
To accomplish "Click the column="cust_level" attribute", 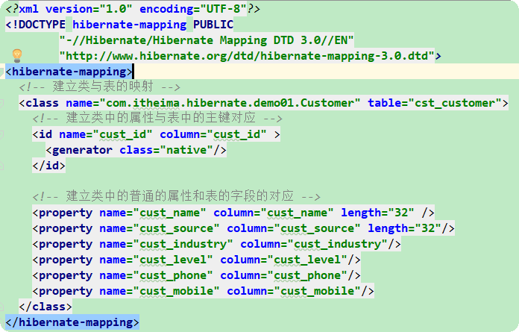I will click(x=283, y=260).
